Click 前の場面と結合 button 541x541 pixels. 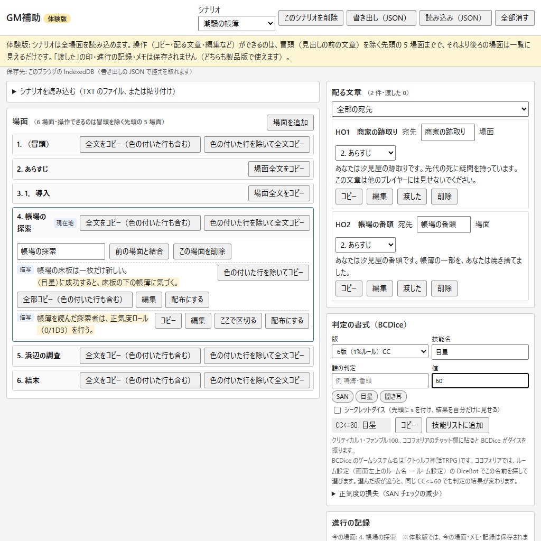(x=139, y=251)
